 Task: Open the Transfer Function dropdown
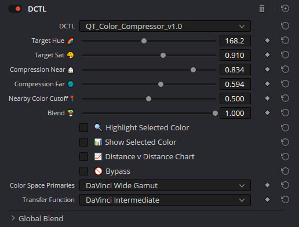[165, 200]
